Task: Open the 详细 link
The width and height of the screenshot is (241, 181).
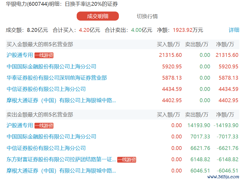Action: [234, 30]
